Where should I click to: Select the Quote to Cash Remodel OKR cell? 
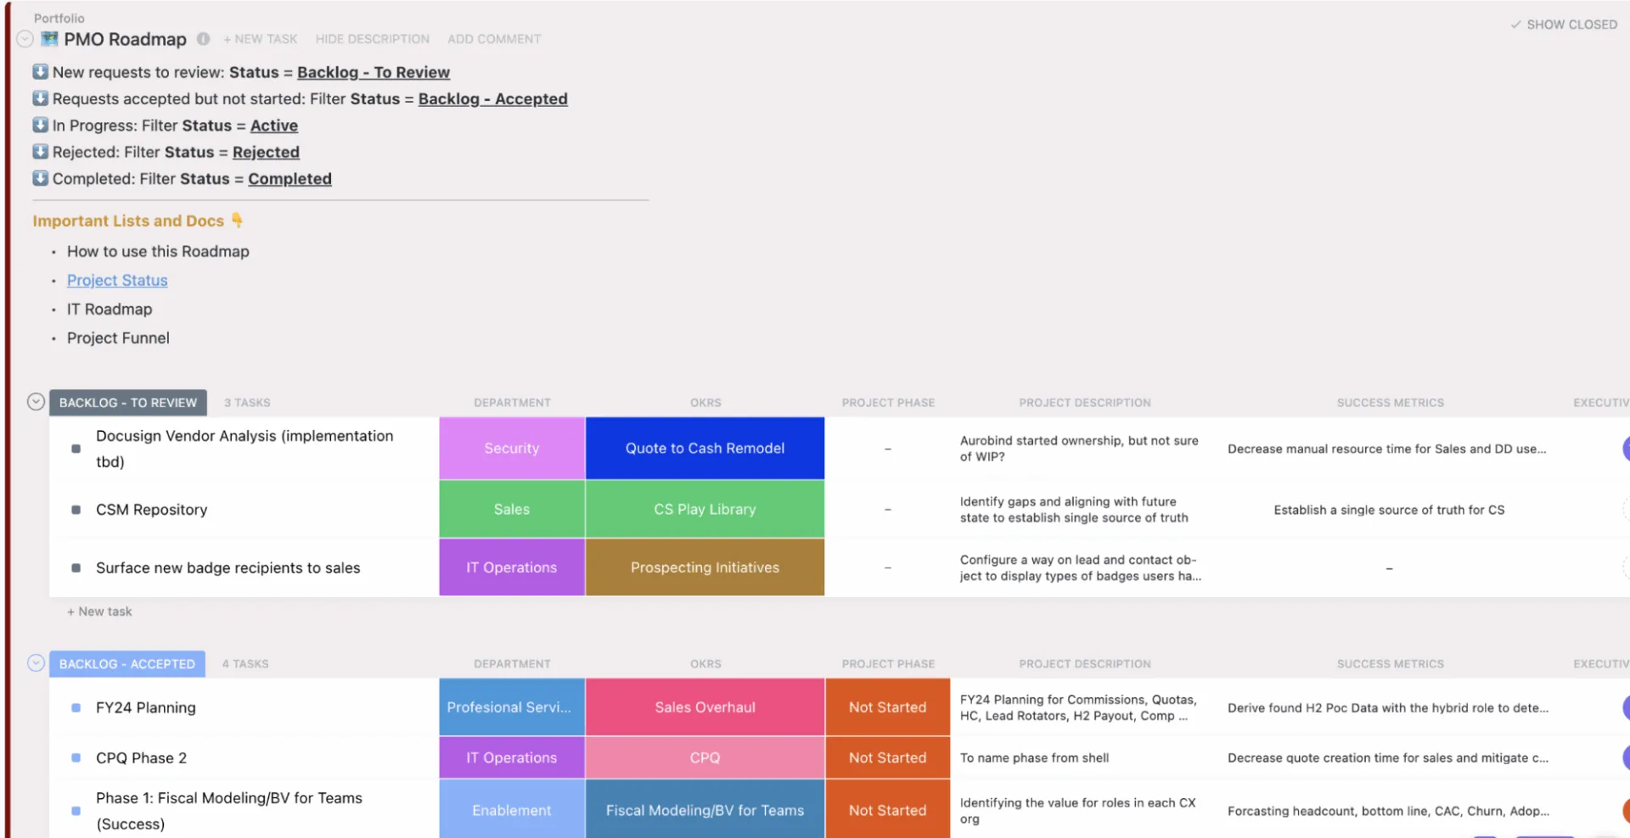point(705,448)
